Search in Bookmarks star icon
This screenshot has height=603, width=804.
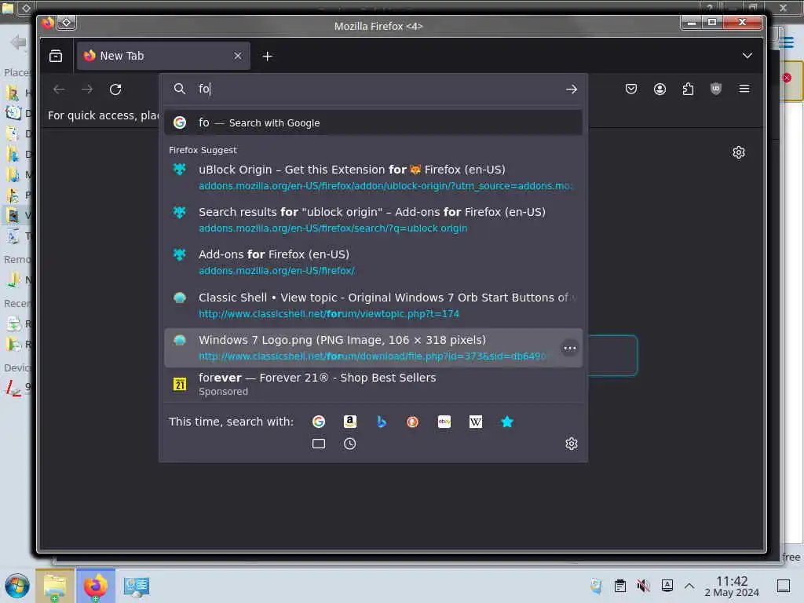tap(506, 422)
